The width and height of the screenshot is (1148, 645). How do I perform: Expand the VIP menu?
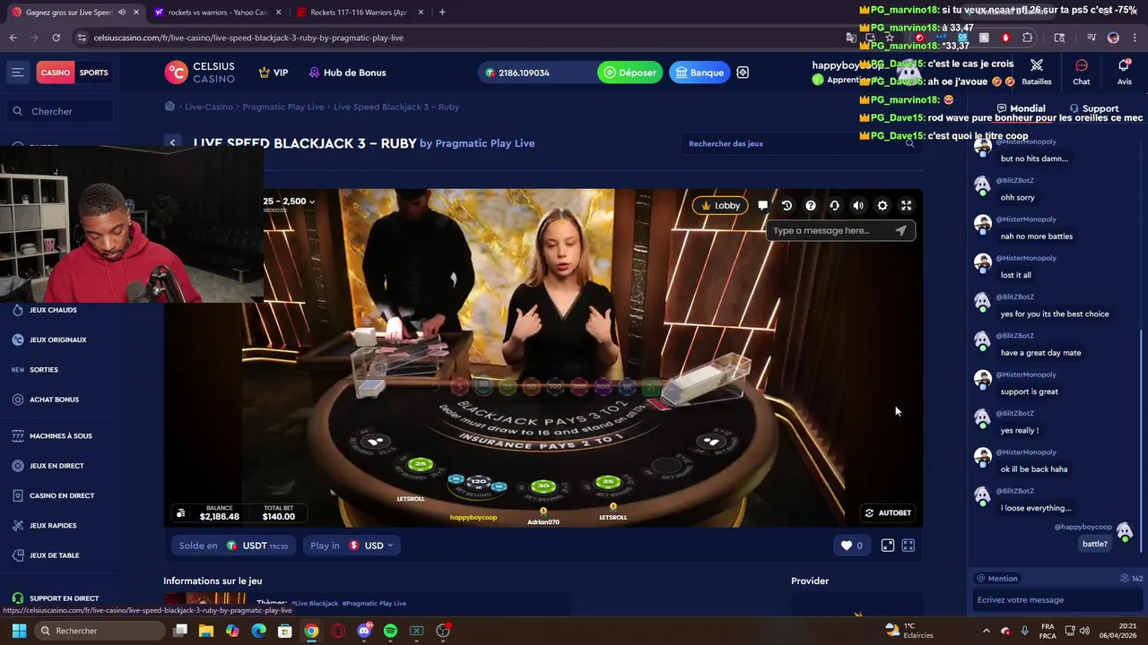click(274, 73)
